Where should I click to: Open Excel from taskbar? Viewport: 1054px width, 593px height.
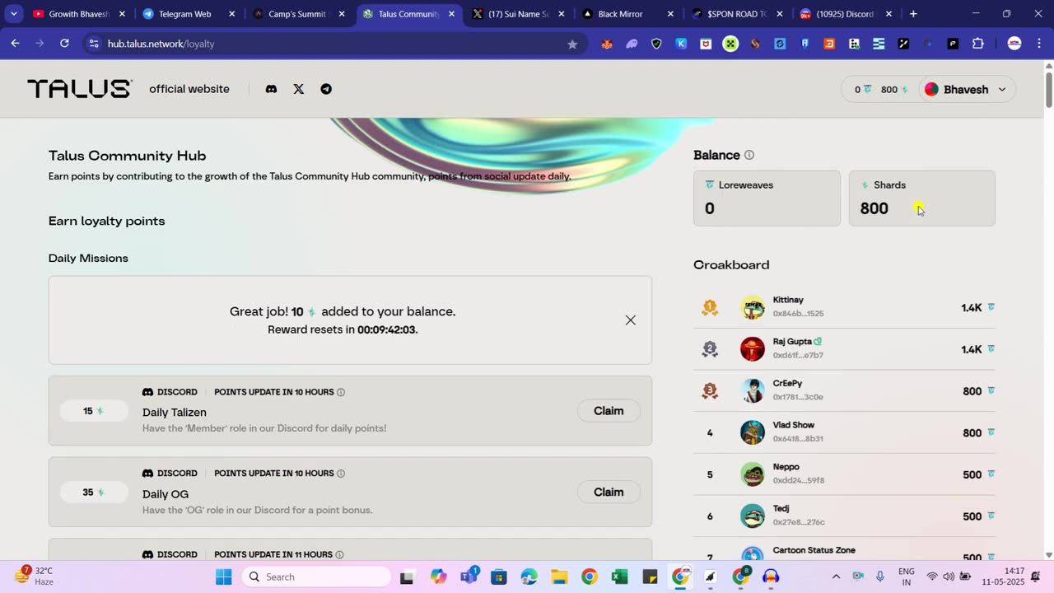pyautogui.click(x=619, y=577)
